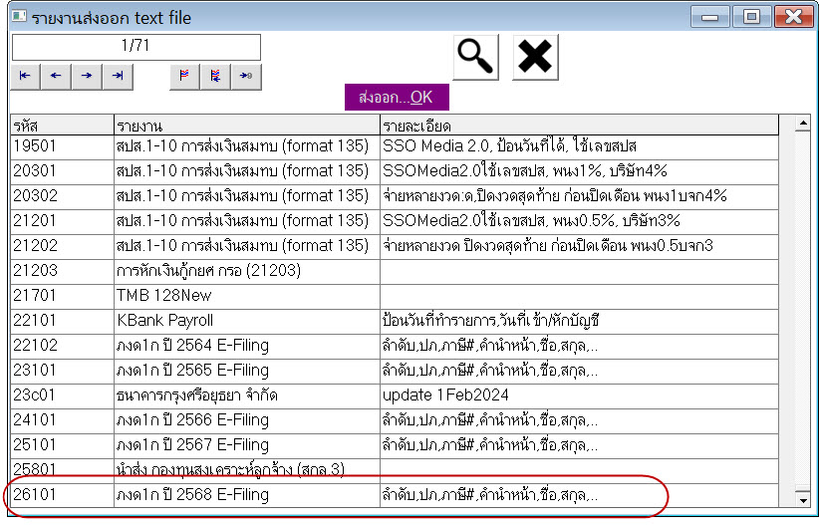The height and width of the screenshot is (525, 819).
Task: Click the scrollbar down arrow
Action: 803,499
